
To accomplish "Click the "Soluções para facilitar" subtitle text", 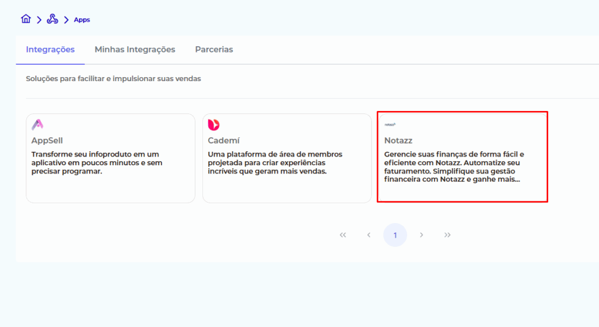I will 113,78.
